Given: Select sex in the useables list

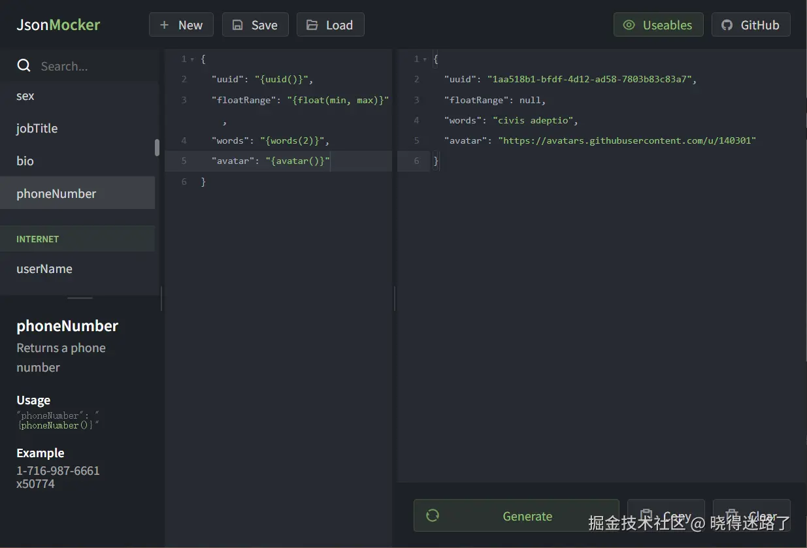Looking at the screenshot, I should click(77, 96).
